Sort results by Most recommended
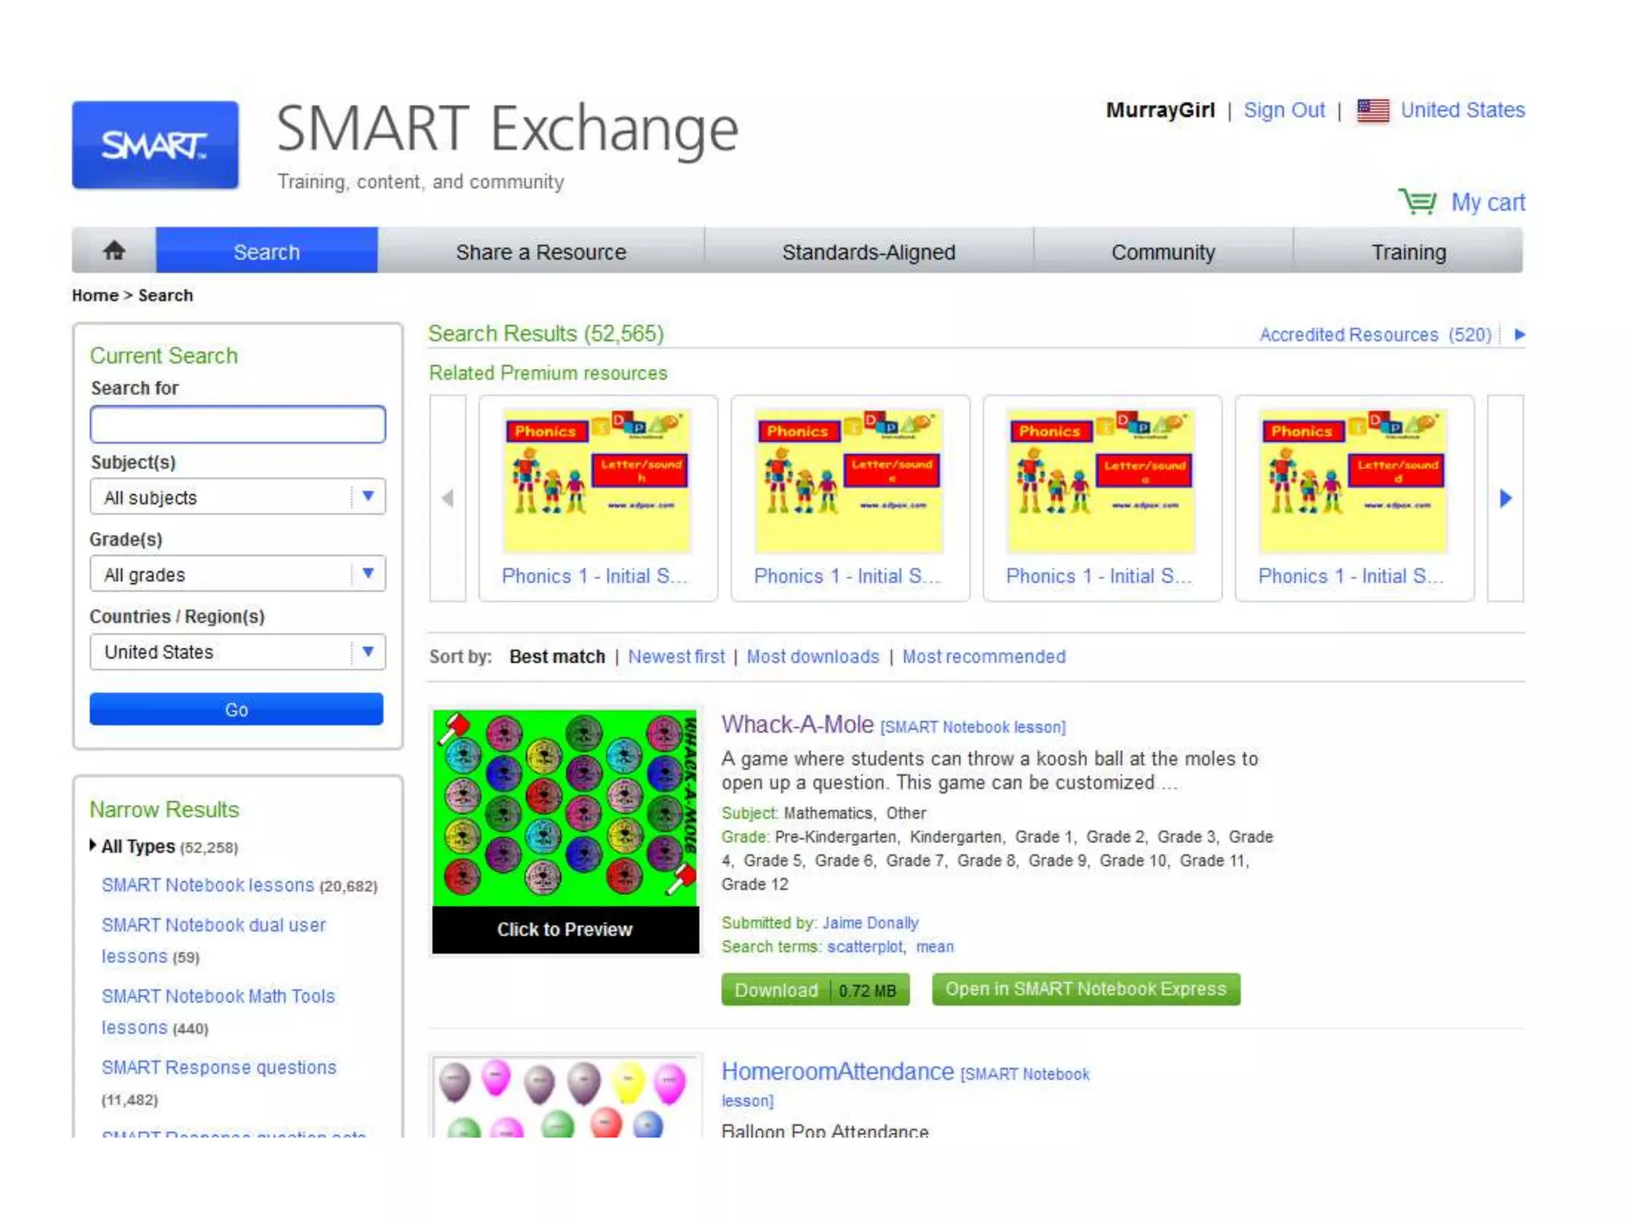The height and width of the screenshot is (1224, 1632). click(x=984, y=657)
